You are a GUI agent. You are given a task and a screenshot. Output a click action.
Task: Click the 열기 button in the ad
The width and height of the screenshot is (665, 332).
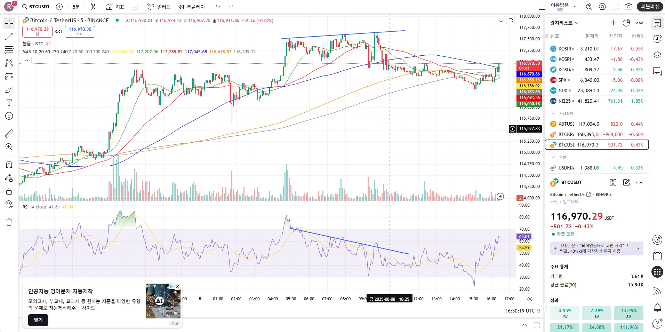pyautogui.click(x=38, y=320)
